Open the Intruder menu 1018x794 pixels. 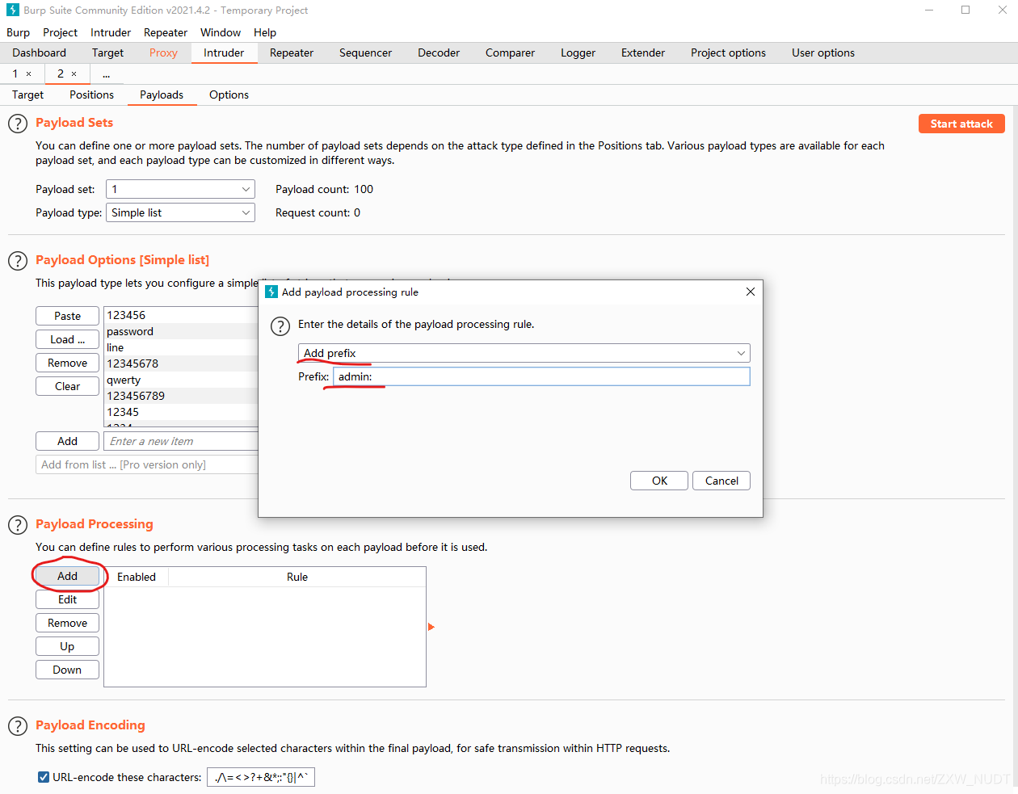pos(110,32)
